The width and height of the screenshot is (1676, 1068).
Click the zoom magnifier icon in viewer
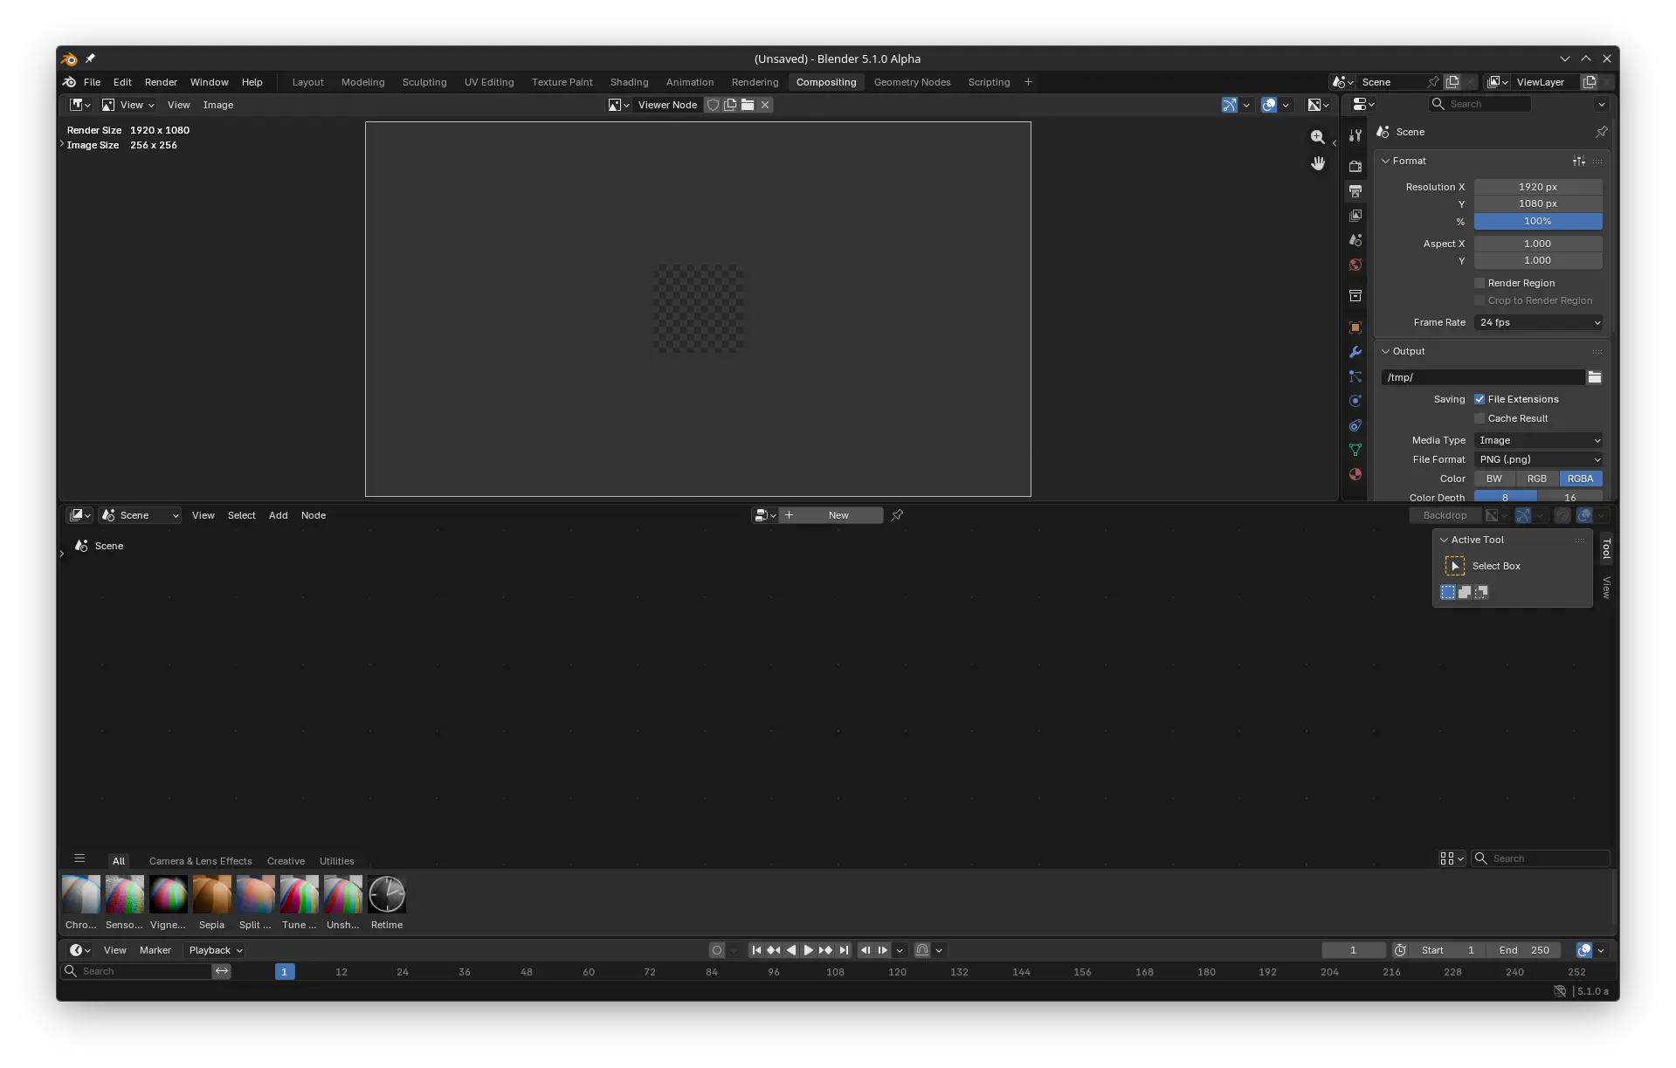(1318, 137)
